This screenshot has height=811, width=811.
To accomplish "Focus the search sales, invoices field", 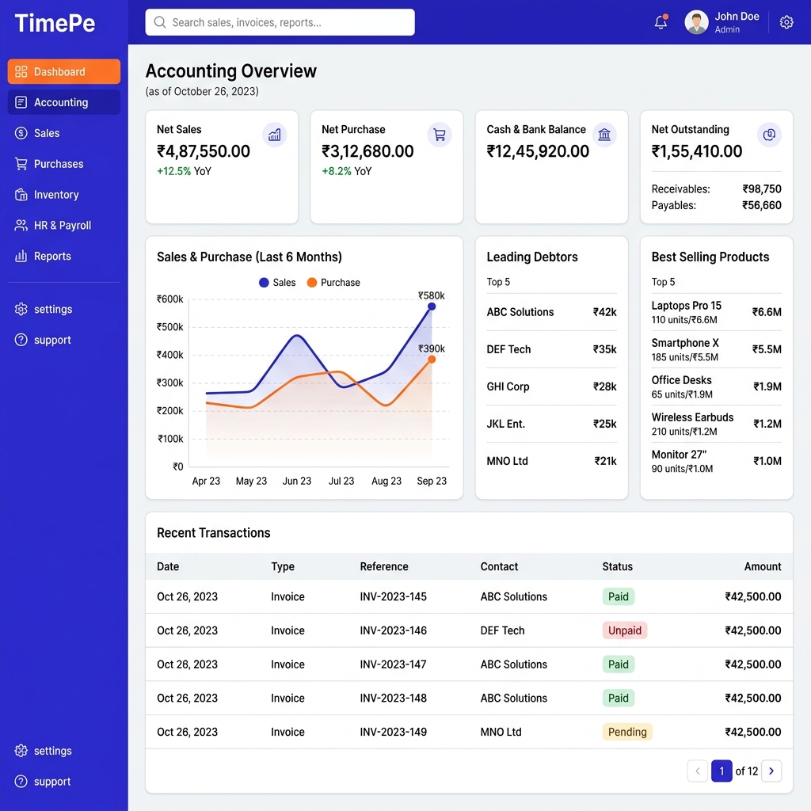I will point(280,22).
